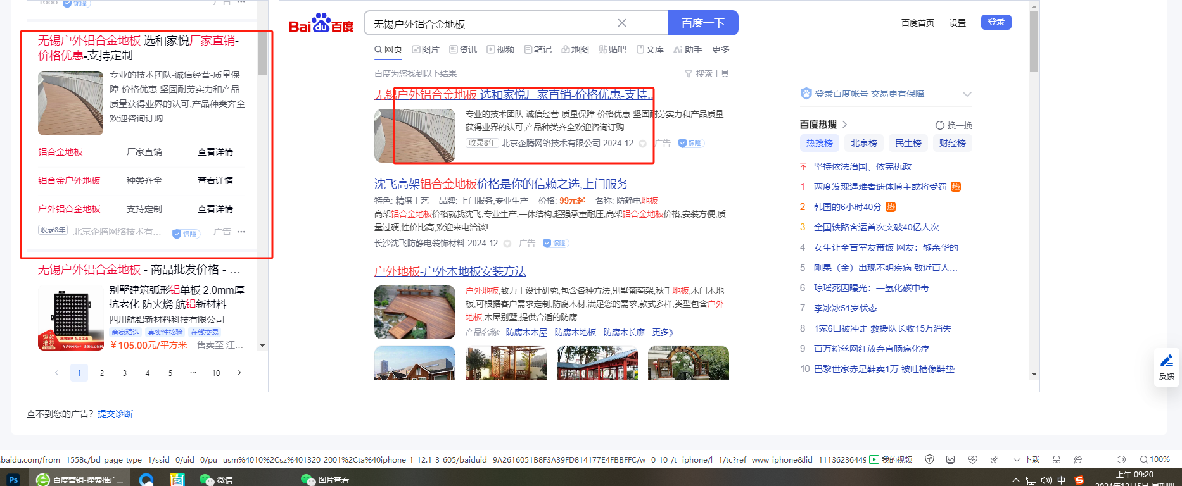This screenshot has width=1182, height=486.
Task: Click the picture icon in browser status bar
Action: [x=950, y=459]
